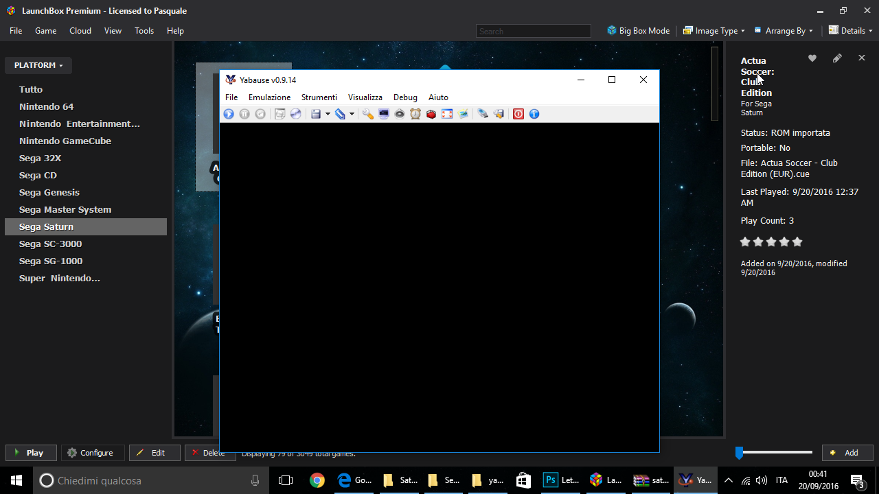
Task: Click the open ISO file icon
Action: [x=279, y=114]
